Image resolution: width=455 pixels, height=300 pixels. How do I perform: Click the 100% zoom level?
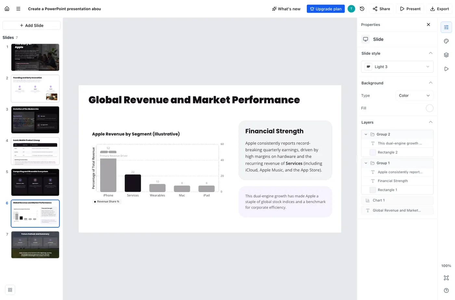click(x=446, y=266)
